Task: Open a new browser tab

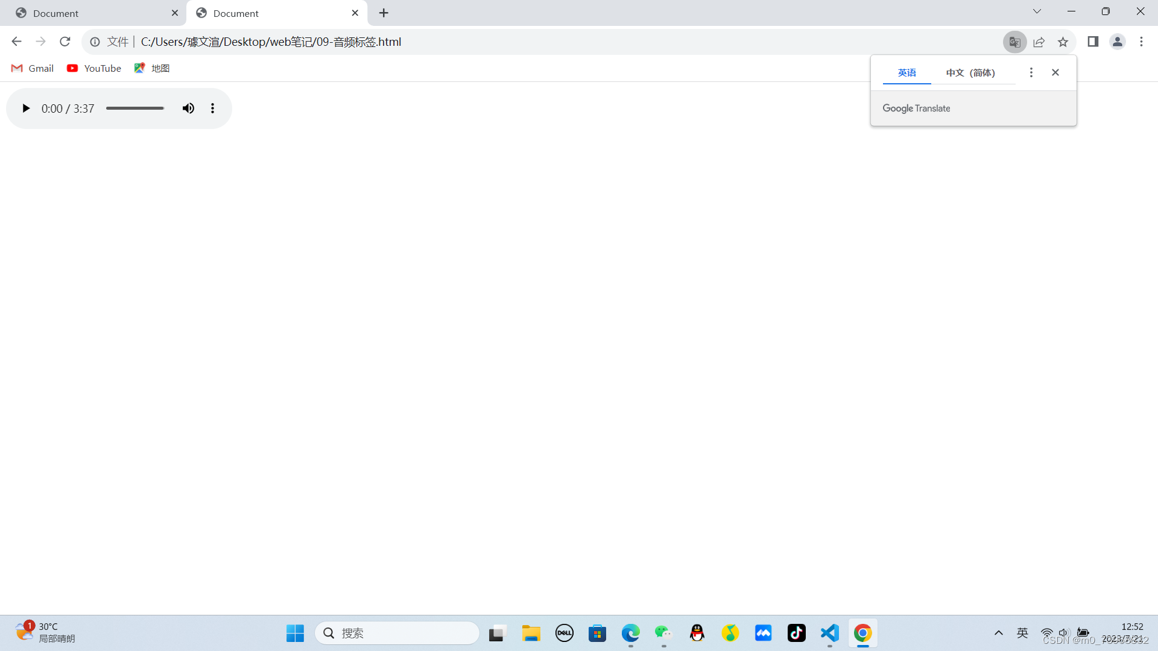Action: tap(384, 13)
